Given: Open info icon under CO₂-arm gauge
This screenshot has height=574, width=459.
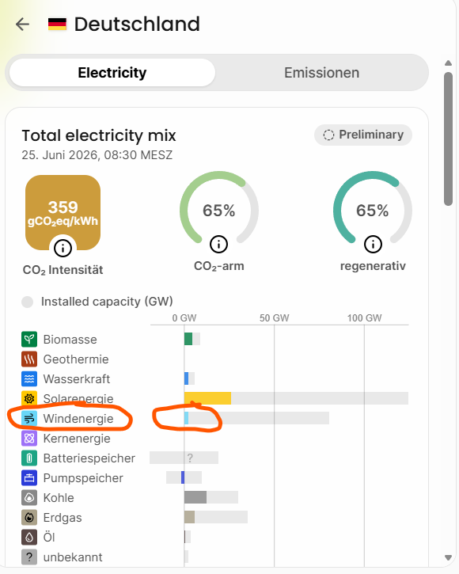Looking at the screenshot, I should click(219, 244).
